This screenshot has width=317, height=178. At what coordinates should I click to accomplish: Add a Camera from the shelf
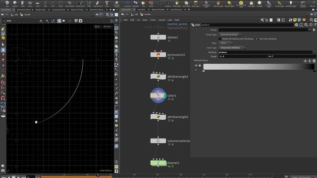coord(168,3)
